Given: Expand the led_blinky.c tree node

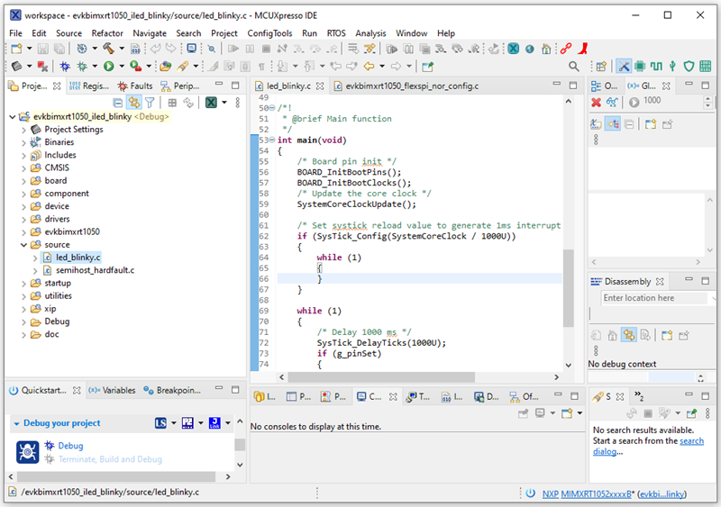Looking at the screenshot, I should pyautogui.click(x=35, y=258).
